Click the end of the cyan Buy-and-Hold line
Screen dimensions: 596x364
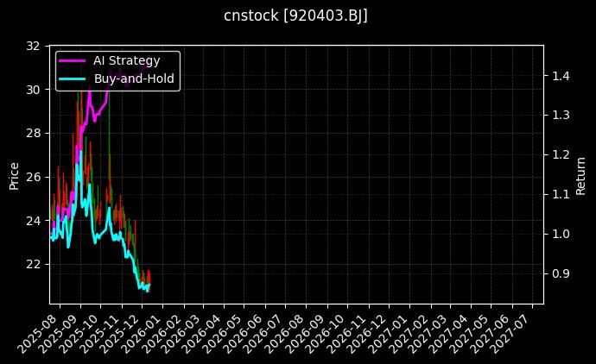tap(149, 285)
